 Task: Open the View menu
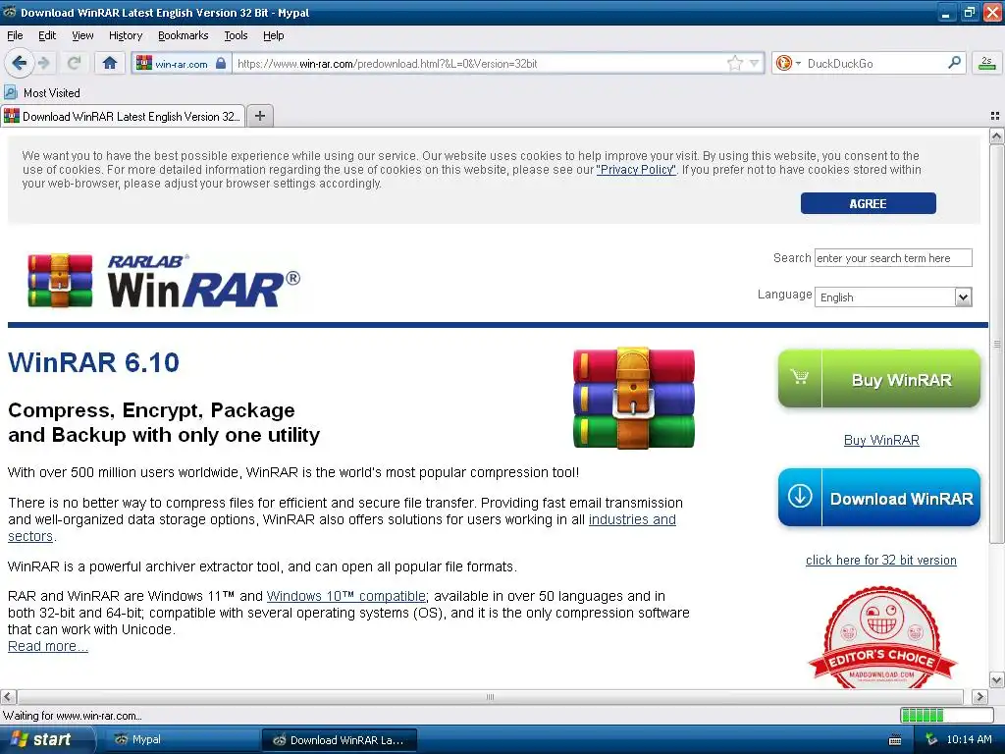[82, 35]
